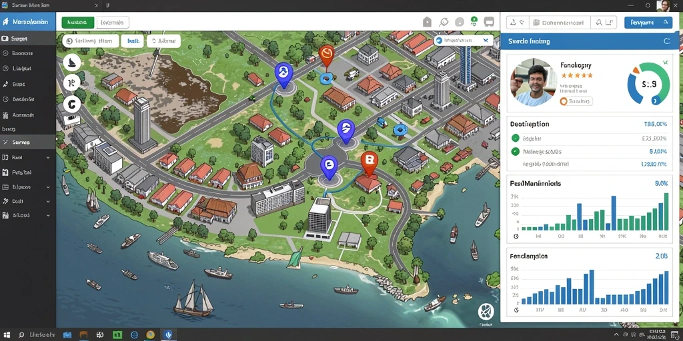
Task: Click the round C button on map
Action: tap(72, 104)
